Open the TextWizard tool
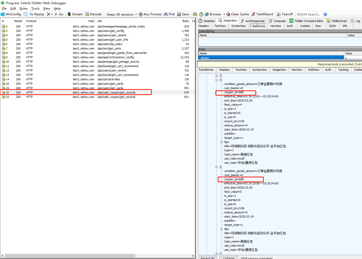Screen dimensions: 362x259 point(262,14)
